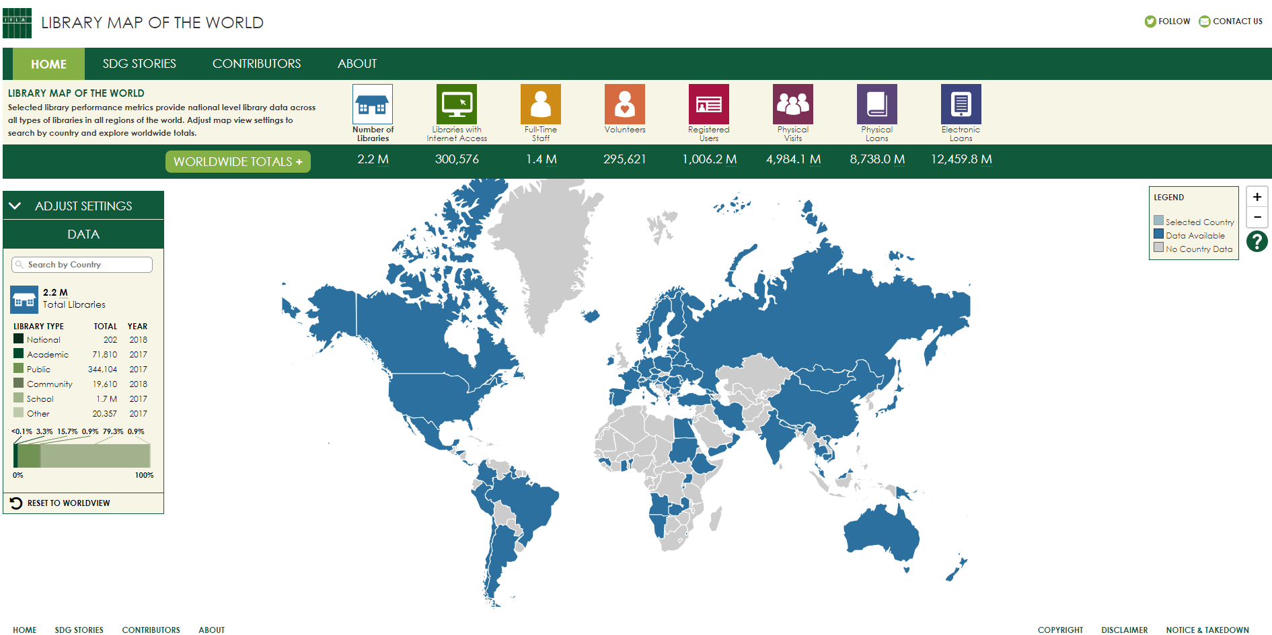
Task: Click the National library type swatch
Action: click(x=18, y=339)
